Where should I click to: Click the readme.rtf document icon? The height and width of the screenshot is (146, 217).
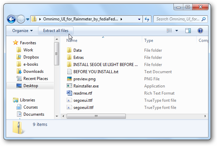pos(69,93)
